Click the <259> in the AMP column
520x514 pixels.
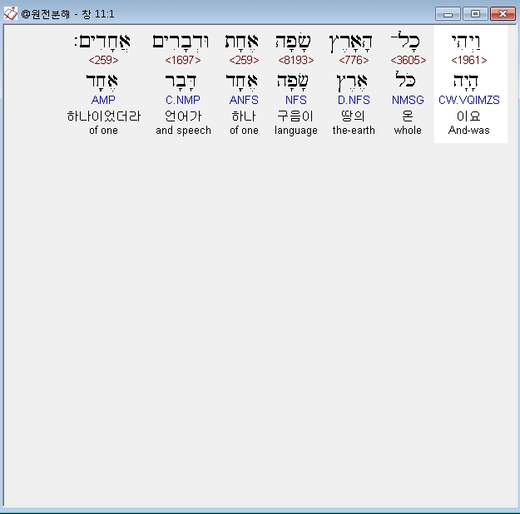click(x=103, y=60)
